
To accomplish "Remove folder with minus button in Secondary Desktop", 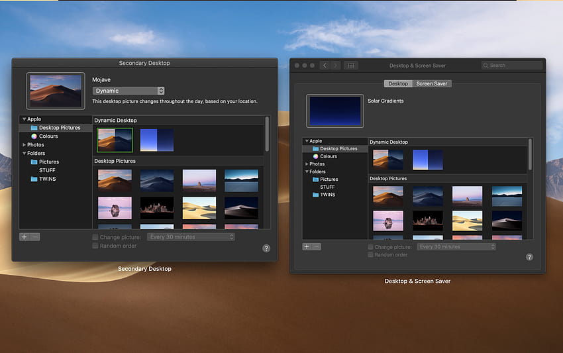I will pos(35,236).
